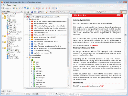Click the Report button
The width and height of the screenshot is (128, 96).
[41, 12]
